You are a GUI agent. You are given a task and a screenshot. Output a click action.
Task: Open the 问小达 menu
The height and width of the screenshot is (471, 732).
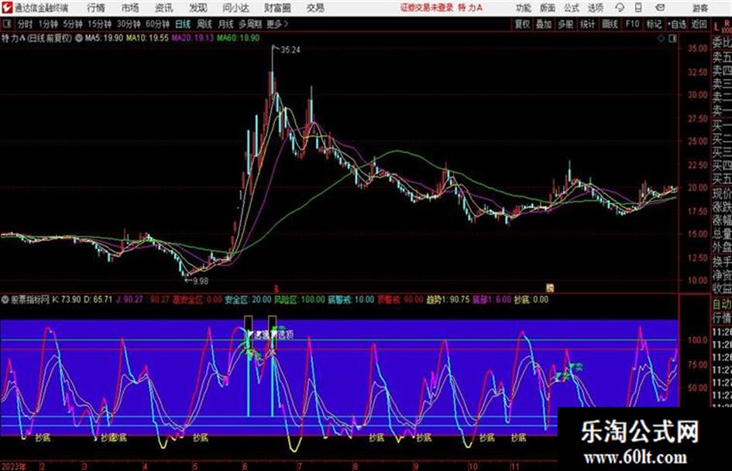point(235,8)
